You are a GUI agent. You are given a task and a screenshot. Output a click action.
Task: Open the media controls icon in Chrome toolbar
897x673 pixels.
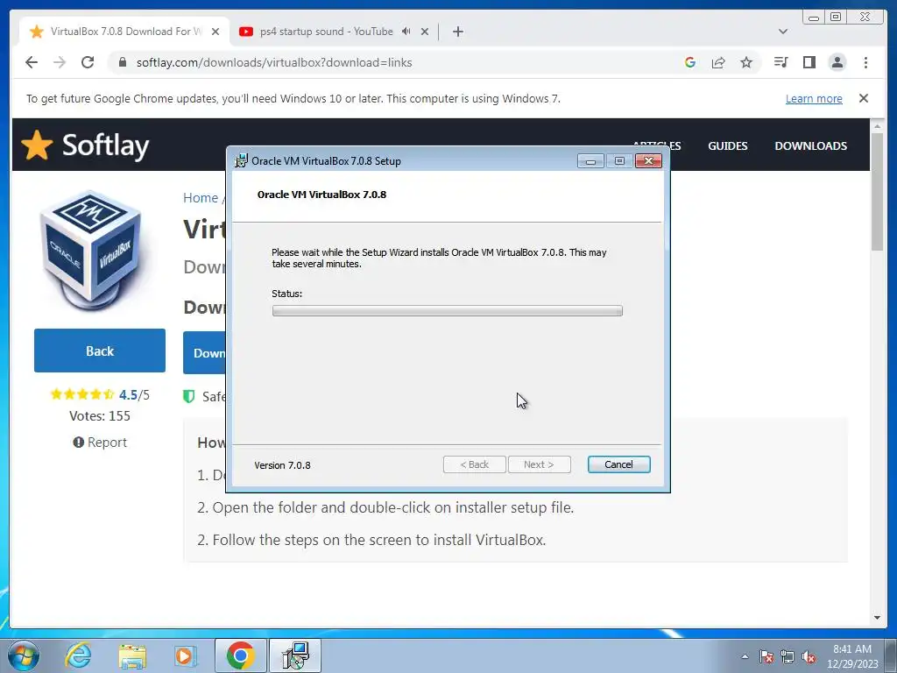(780, 62)
